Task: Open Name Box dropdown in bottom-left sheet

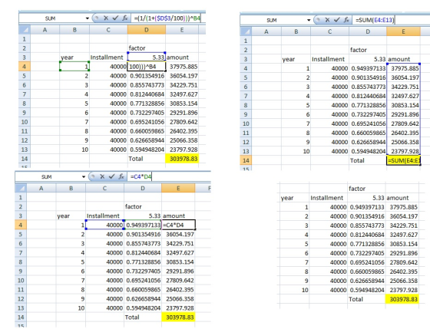Action: 84,176
